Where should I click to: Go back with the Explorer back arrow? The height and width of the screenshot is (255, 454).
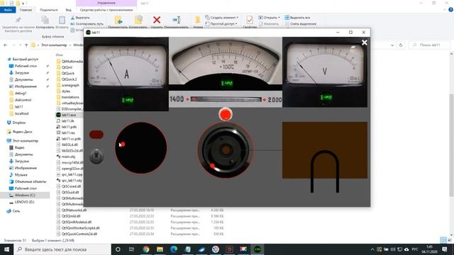click(6, 45)
